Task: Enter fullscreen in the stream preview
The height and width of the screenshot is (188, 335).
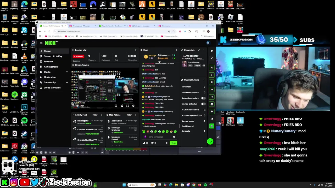Action: (x=127, y=106)
